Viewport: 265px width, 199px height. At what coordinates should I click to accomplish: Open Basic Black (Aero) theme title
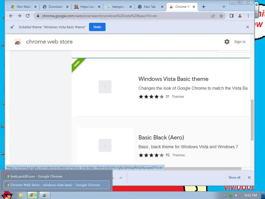coord(161,137)
